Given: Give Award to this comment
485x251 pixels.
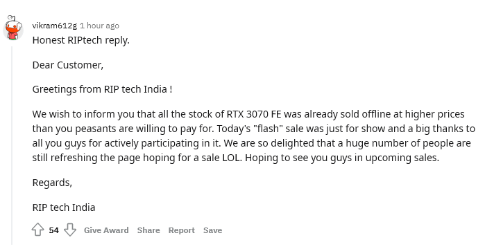Looking at the screenshot, I should click(106, 230).
